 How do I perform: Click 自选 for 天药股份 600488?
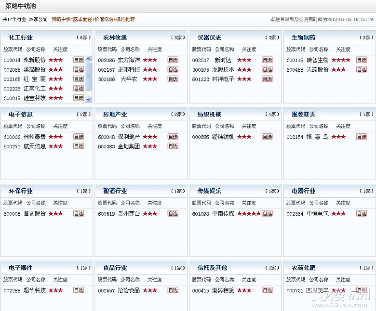click(362, 69)
